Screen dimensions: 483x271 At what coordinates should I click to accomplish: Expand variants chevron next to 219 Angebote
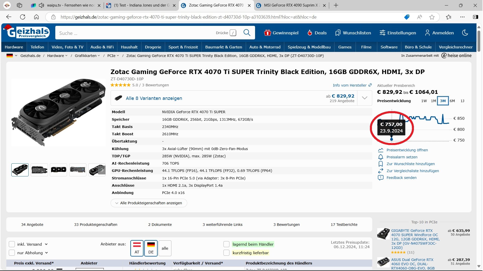[x=365, y=98]
